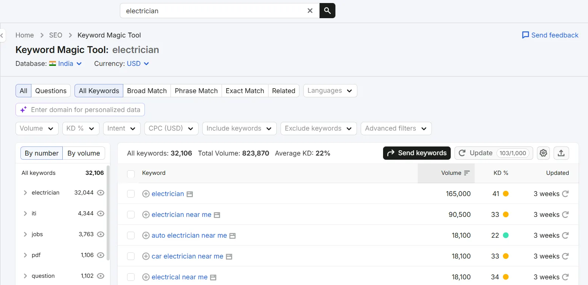Screen dimensions: 588x285
Task: Add electrician near me with the plus icon
Action: point(146,215)
